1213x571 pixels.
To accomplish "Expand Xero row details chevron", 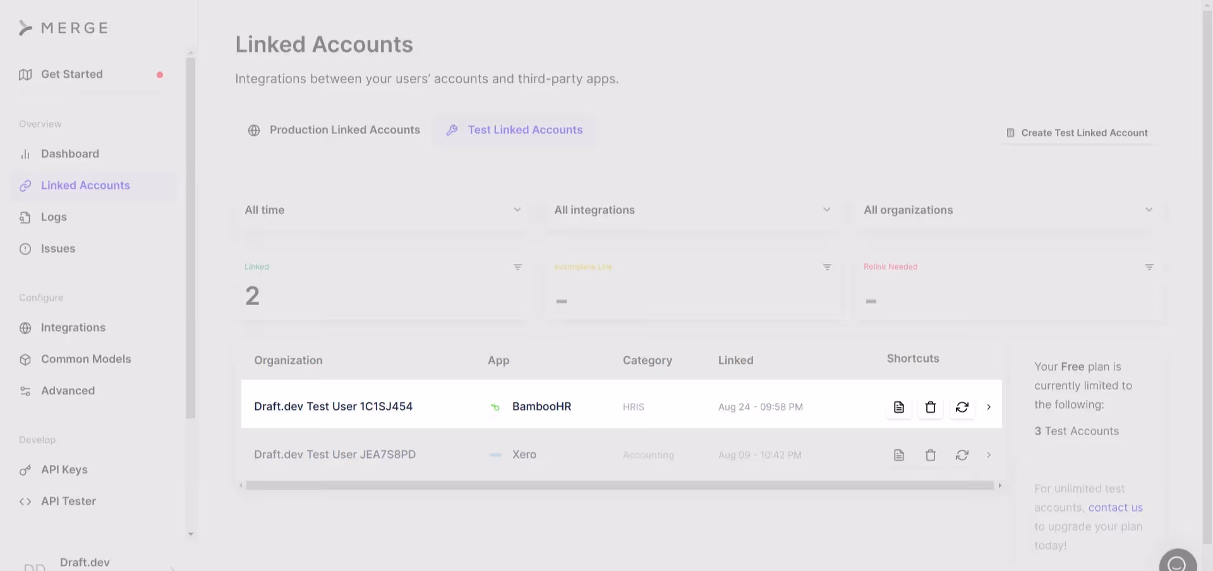I will click(989, 455).
